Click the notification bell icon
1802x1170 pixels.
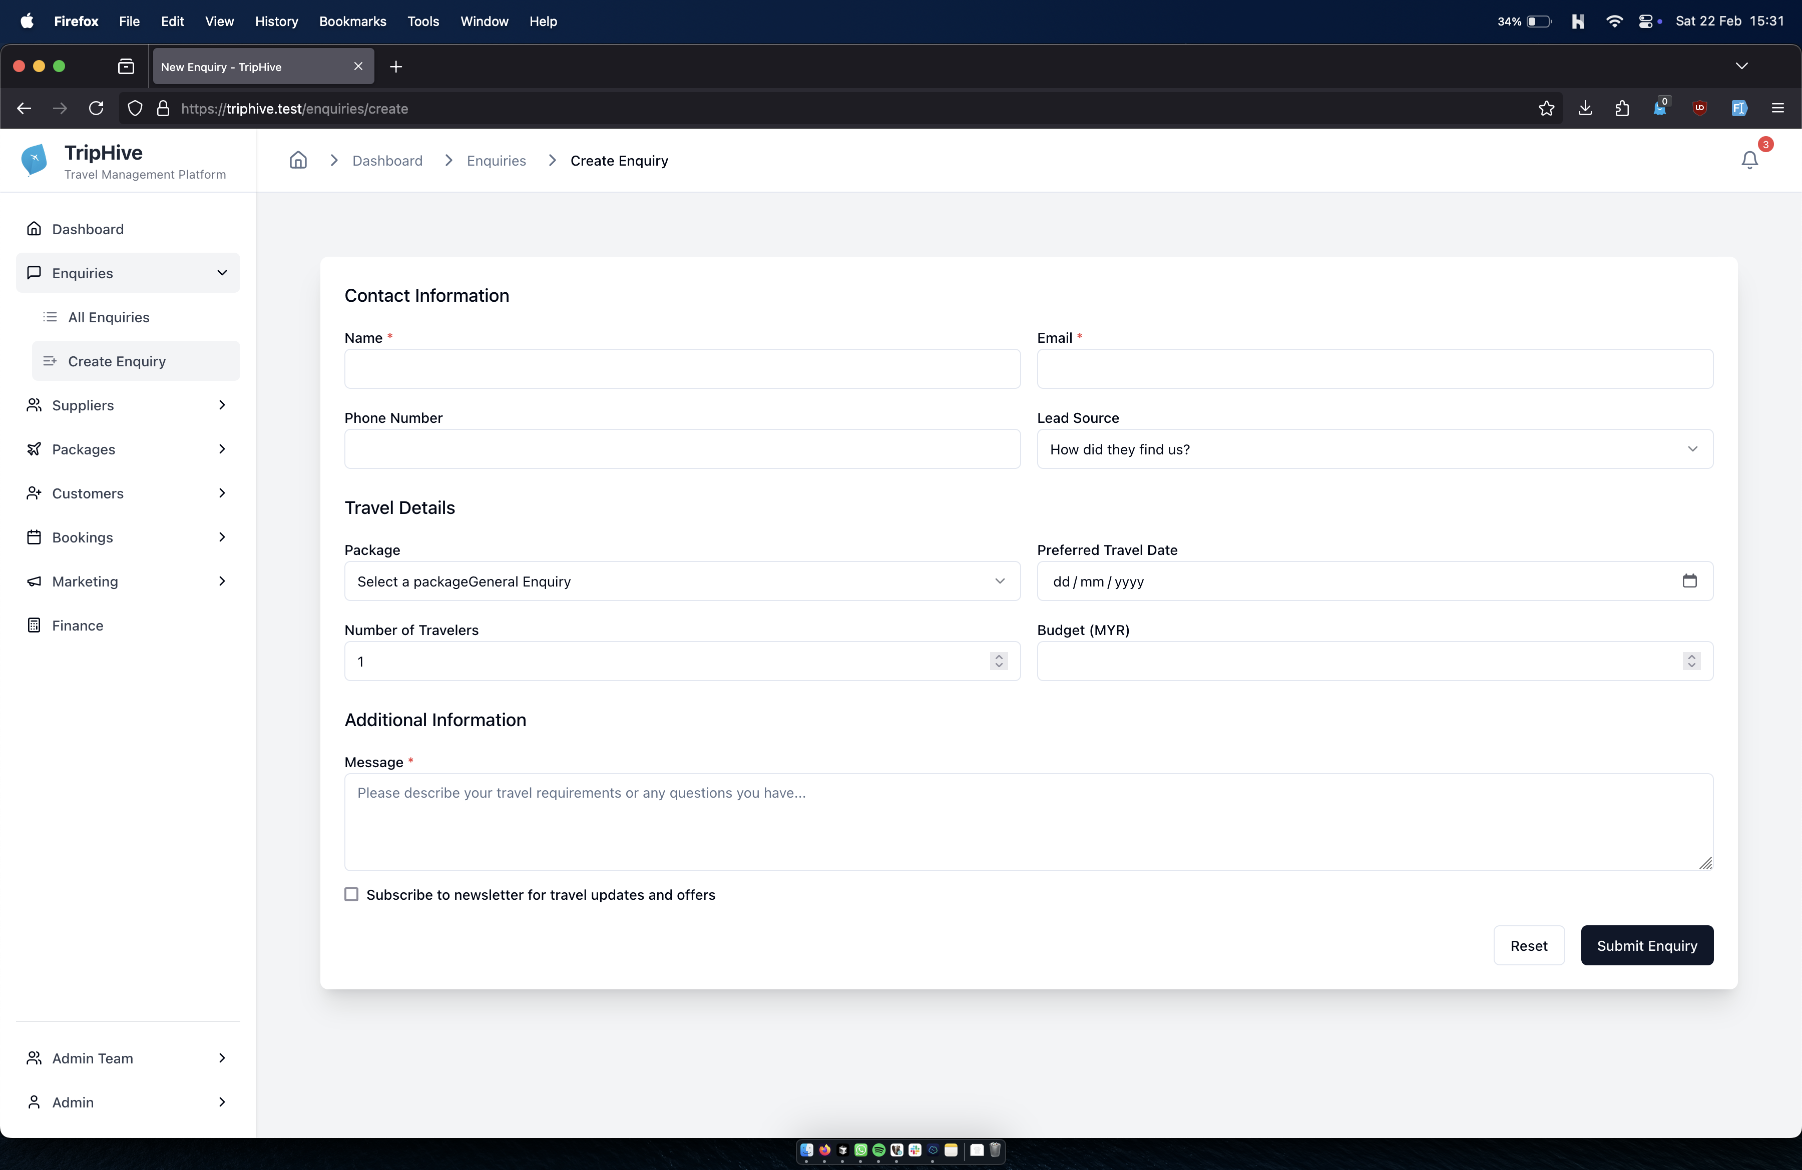click(1749, 160)
